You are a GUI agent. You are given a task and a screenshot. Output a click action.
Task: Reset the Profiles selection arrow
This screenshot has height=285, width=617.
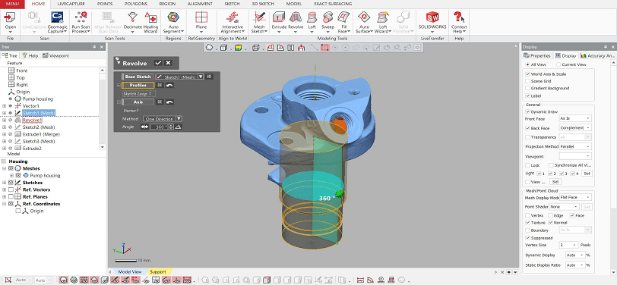click(x=169, y=85)
